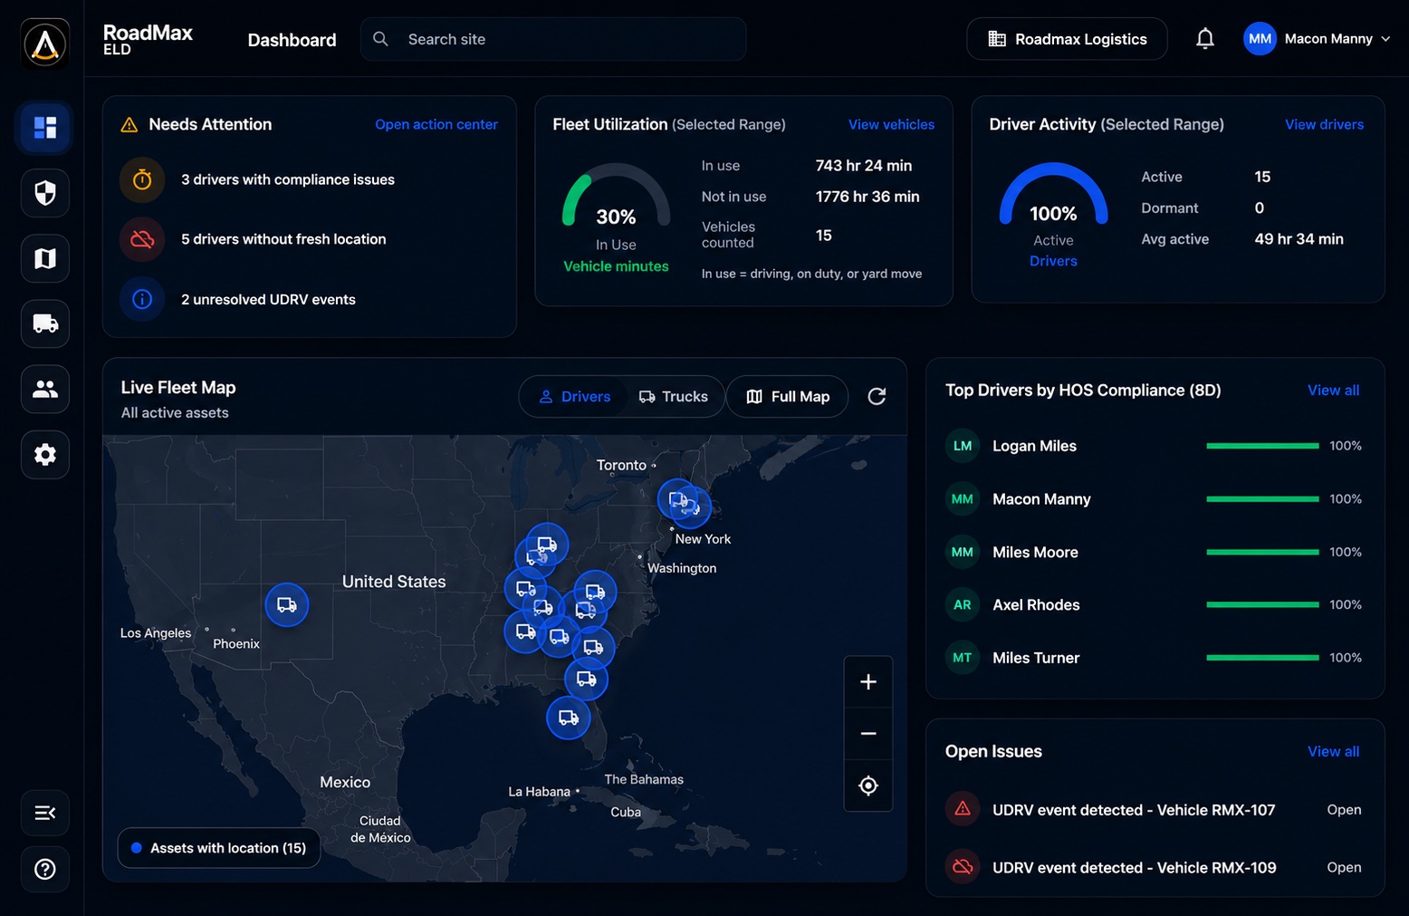Click the 100% active drivers gauge
The image size is (1409, 916).
[1053, 193]
